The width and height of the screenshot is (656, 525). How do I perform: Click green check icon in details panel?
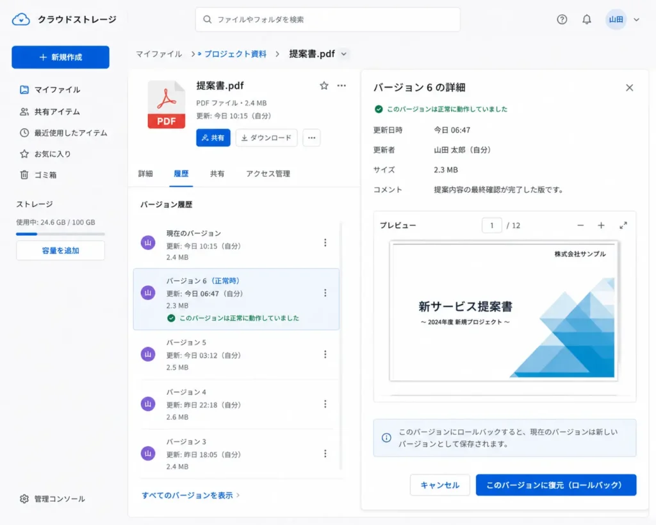[378, 109]
